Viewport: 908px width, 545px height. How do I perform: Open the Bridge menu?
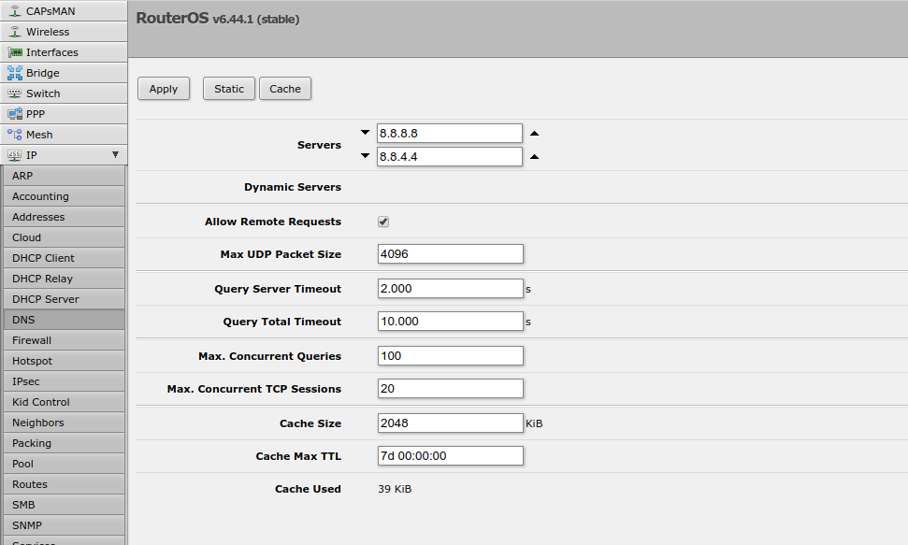pyautogui.click(x=64, y=73)
